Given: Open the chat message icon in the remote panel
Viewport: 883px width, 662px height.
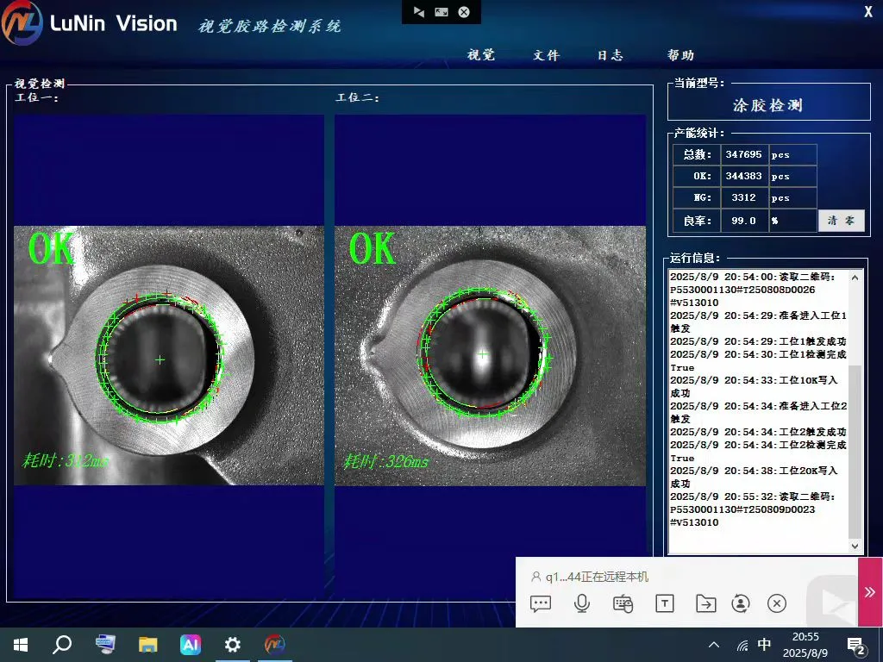Looking at the screenshot, I should pyautogui.click(x=541, y=603).
